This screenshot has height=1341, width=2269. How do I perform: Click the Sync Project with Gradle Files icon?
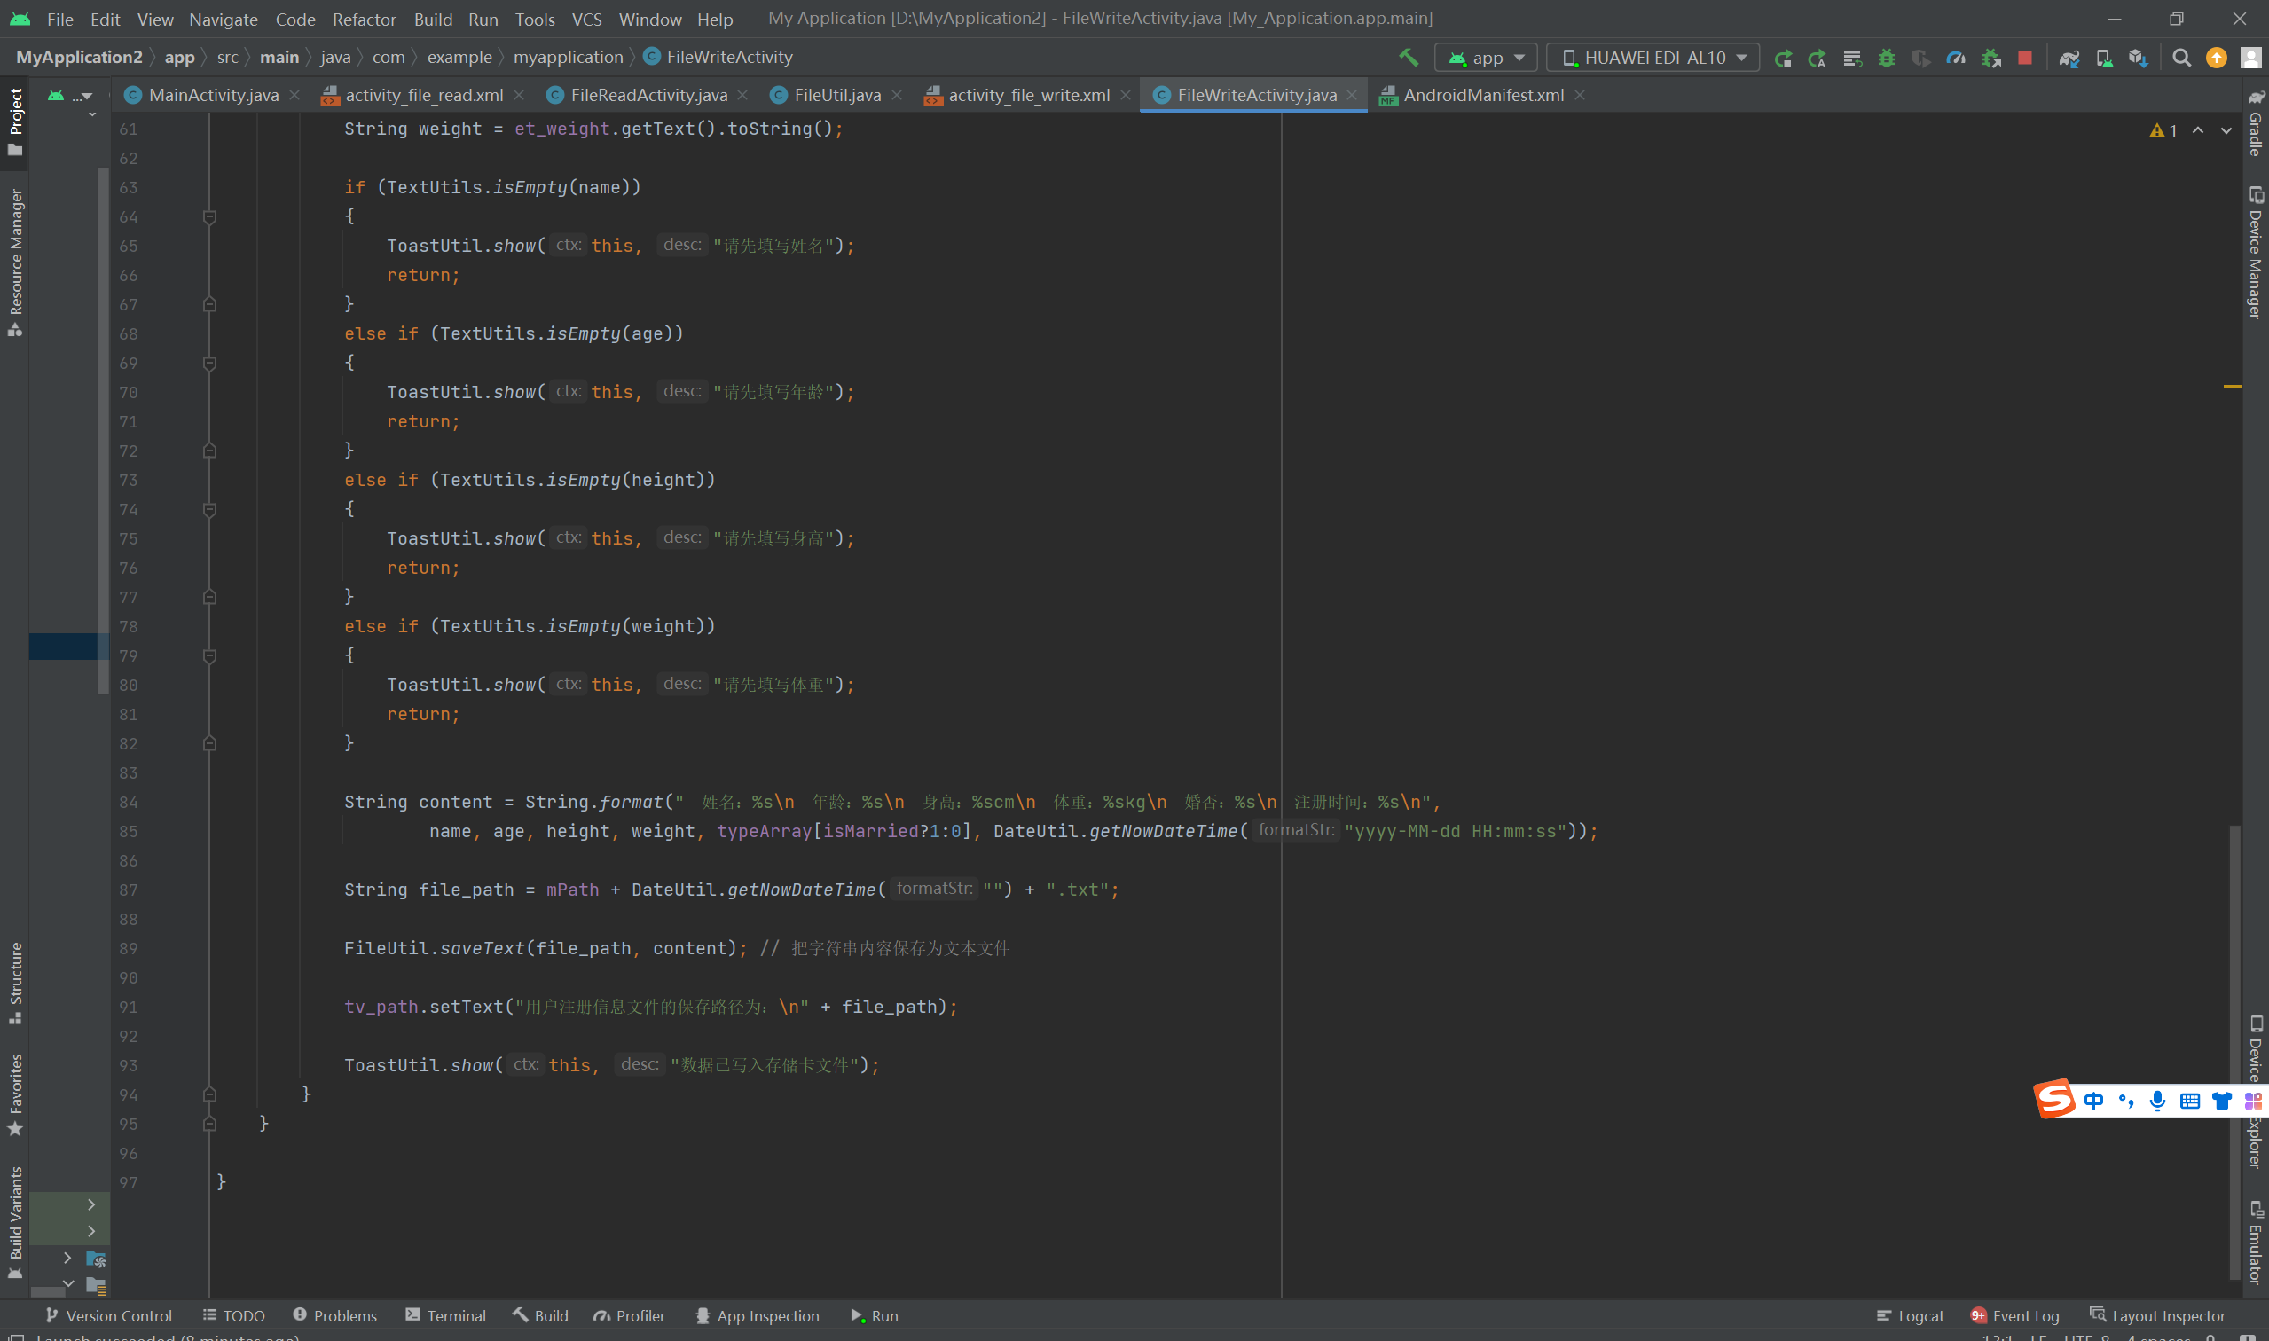pos(2069,58)
